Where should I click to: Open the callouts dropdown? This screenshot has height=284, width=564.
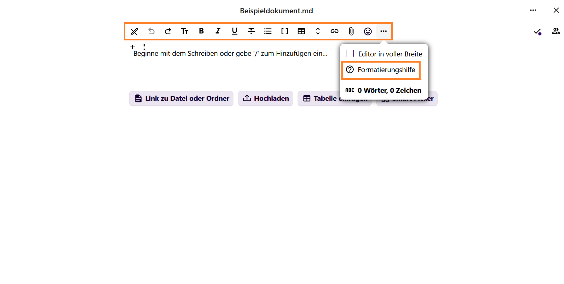pyautogui.click(x=285, y=31)
